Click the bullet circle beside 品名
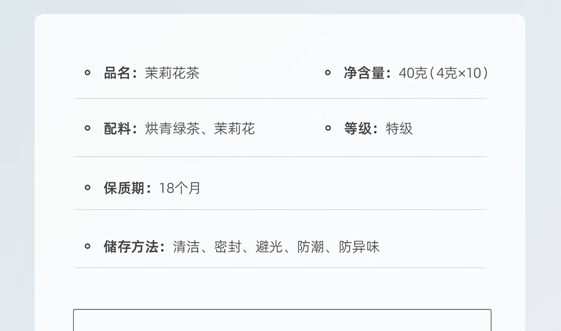 pyautogui.click(x=87, y=72)
